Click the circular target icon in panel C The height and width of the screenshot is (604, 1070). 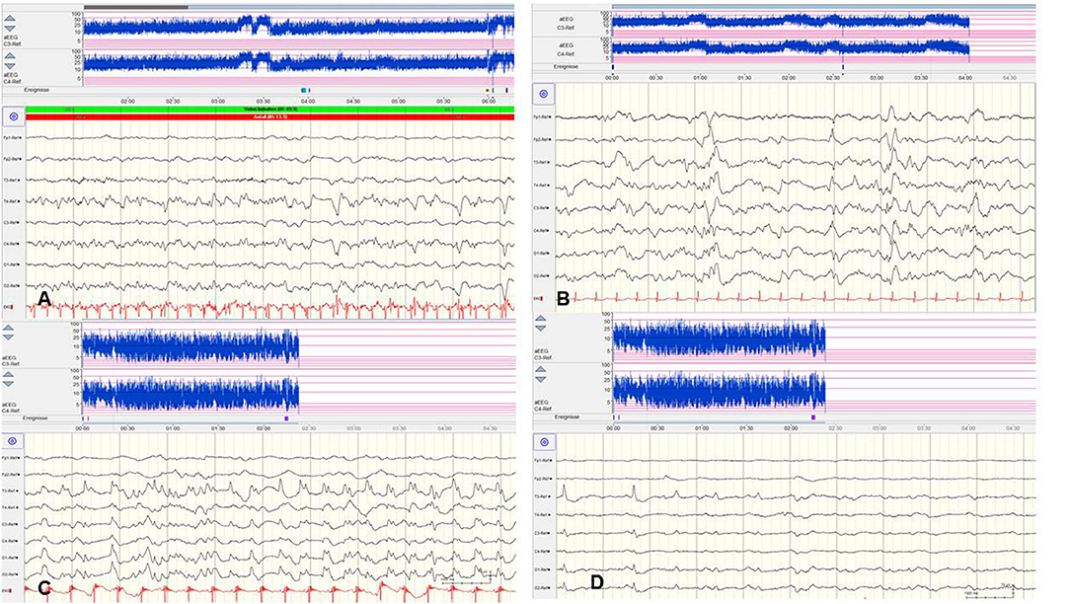tap(13, 441)
